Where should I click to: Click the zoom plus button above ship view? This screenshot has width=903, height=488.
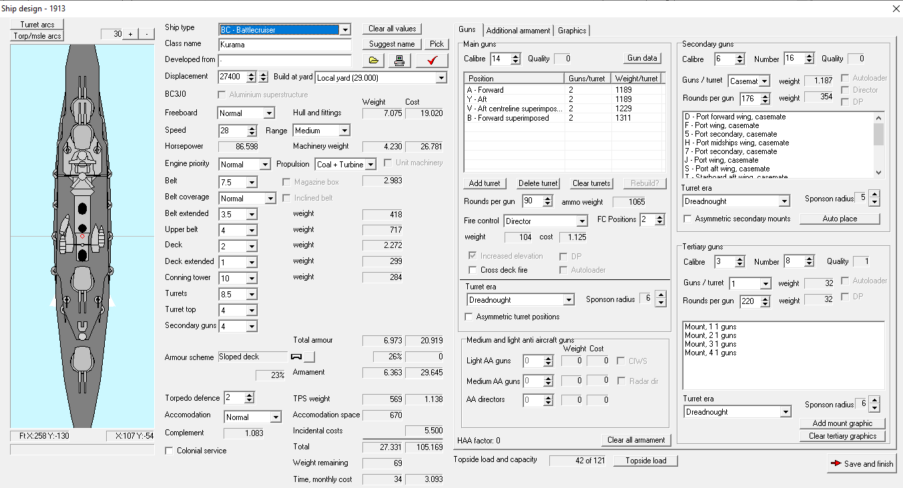tap(131, 34)
